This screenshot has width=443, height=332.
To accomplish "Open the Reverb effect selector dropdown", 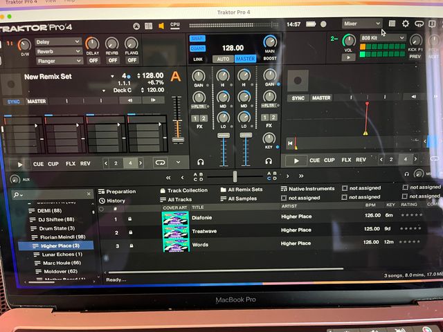I will pyautogui.click(x=58, y=52).
